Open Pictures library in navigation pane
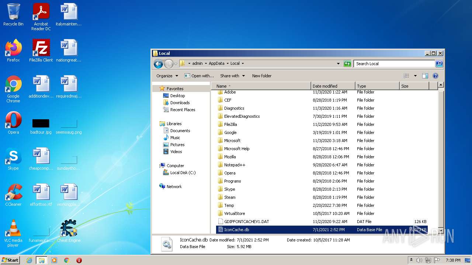 [177, 145]
